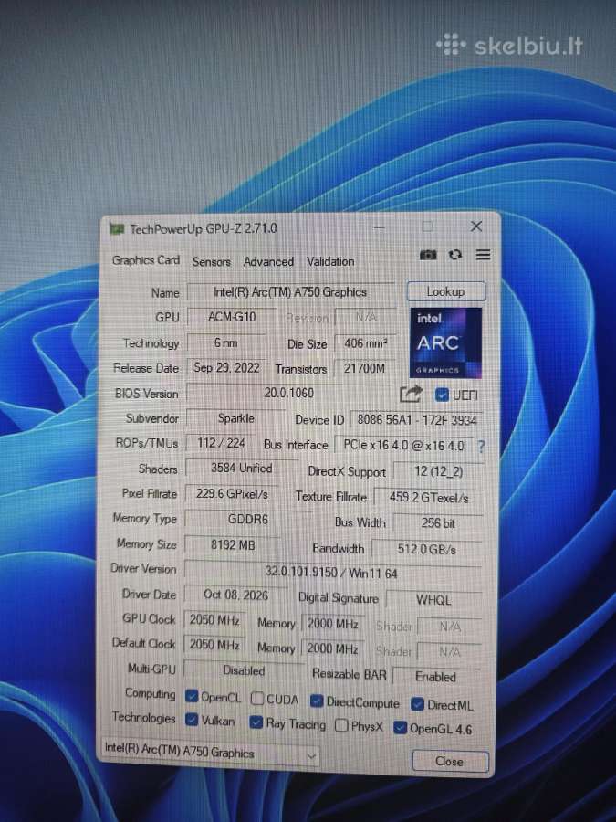Switch to the Validation tab

click(x=330, y=261)
